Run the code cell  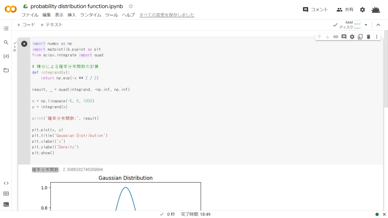[x=24, y=44]
